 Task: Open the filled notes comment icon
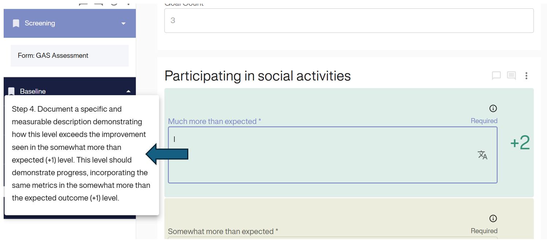pos(511,76)
